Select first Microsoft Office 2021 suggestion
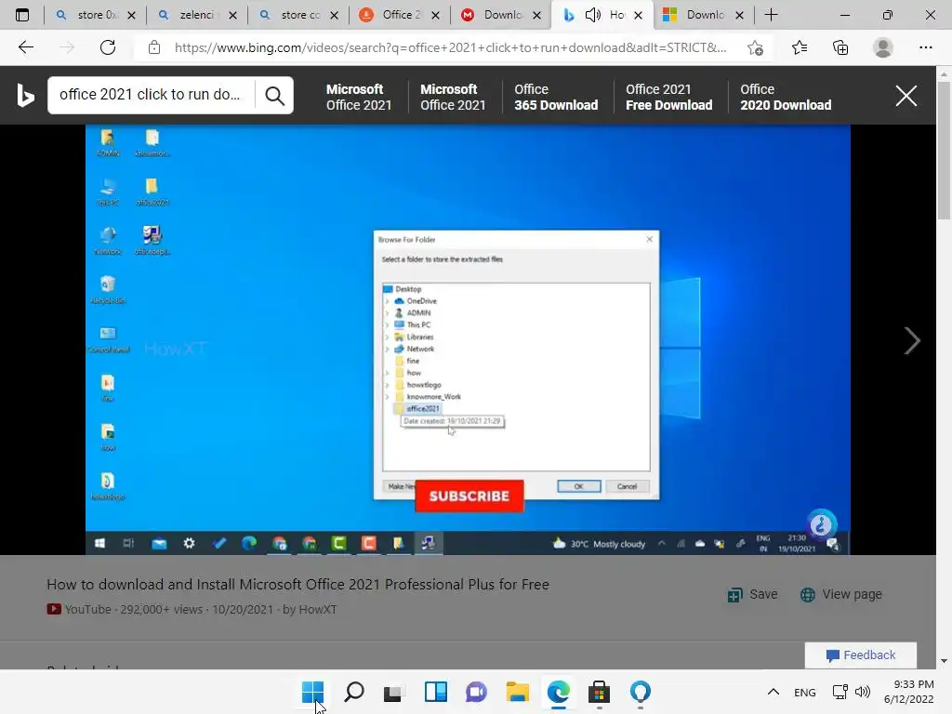This screenshot has height=714, width=952. click(x=359, y=97)
